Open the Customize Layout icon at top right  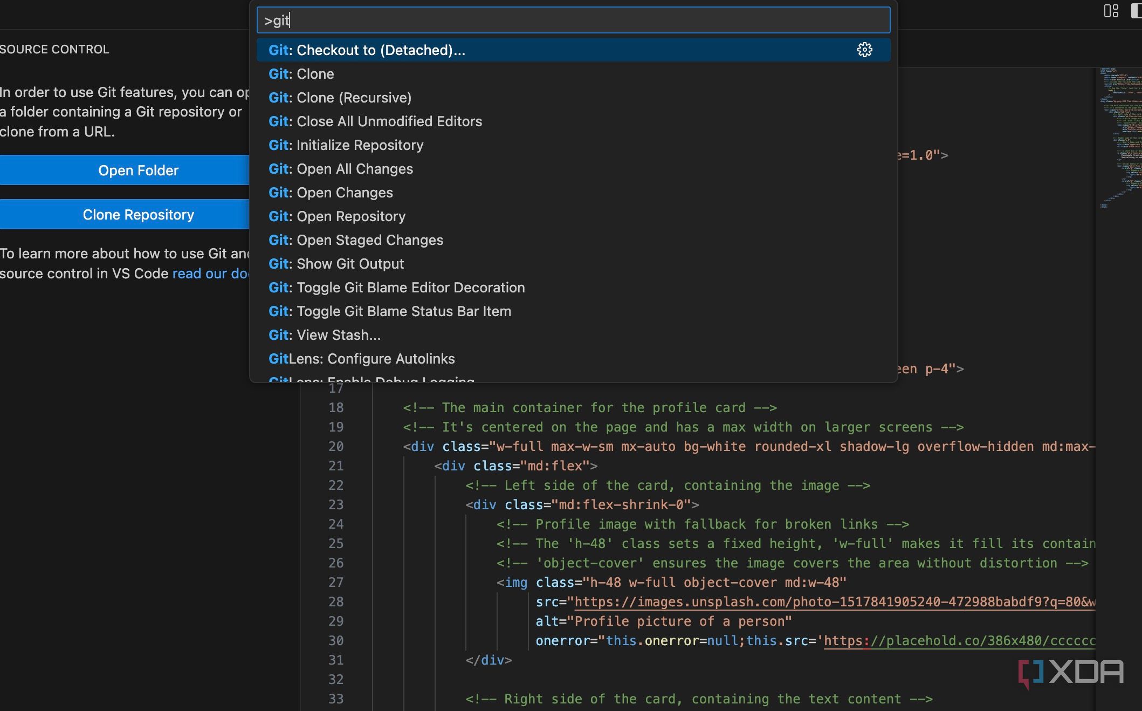click(1111, 11)
